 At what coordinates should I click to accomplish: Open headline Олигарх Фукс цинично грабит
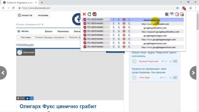pos(58,106)
